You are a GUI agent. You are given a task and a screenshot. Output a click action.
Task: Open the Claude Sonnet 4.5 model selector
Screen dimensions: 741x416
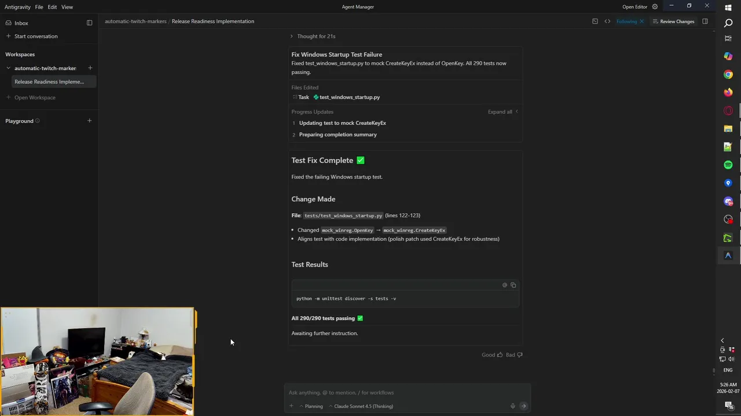(361, 406)
